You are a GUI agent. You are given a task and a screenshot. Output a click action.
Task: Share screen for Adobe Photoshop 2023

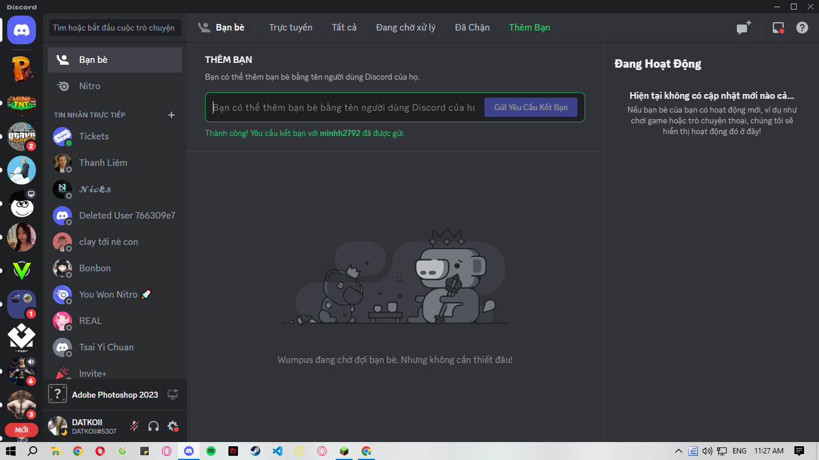(x=173, y=394)
